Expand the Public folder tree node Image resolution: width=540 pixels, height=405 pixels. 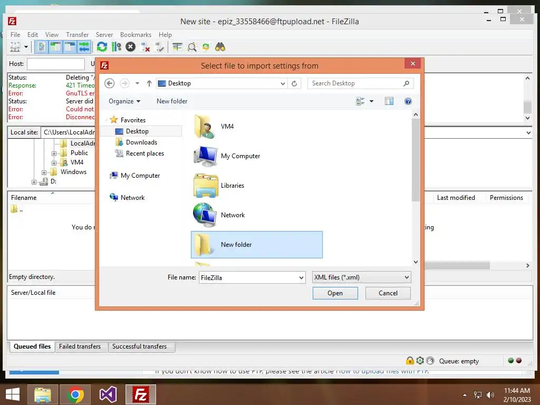pyautogui.click(x=54, y=153)
